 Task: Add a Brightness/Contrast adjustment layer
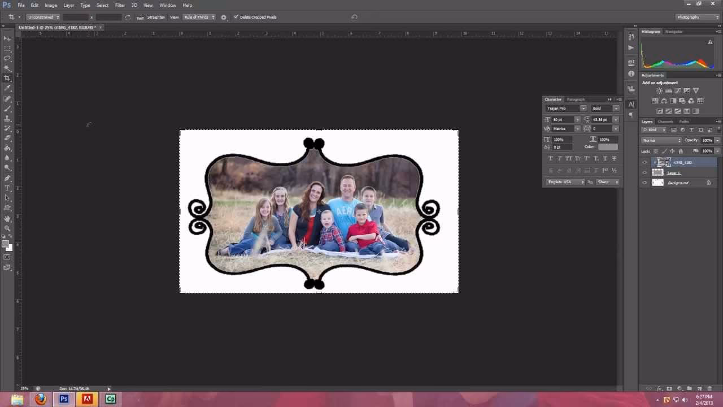tap(659, 90)
